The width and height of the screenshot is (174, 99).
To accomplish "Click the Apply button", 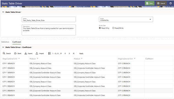I will click(x=81, y=53).
